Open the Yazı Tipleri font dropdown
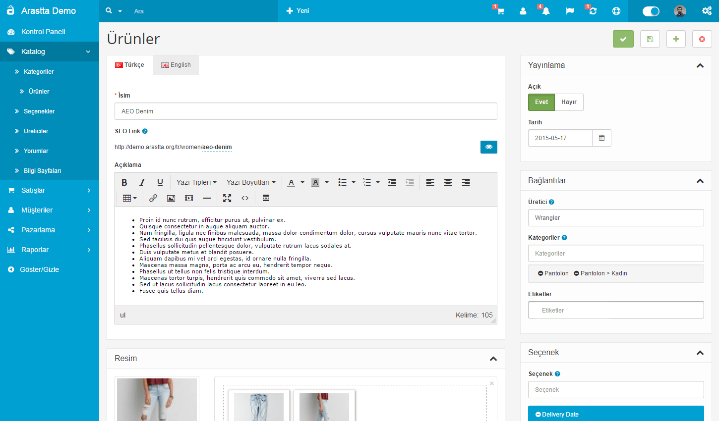Image resolution: width=719 pixels, height=421 pixels. tap(196, 182)
